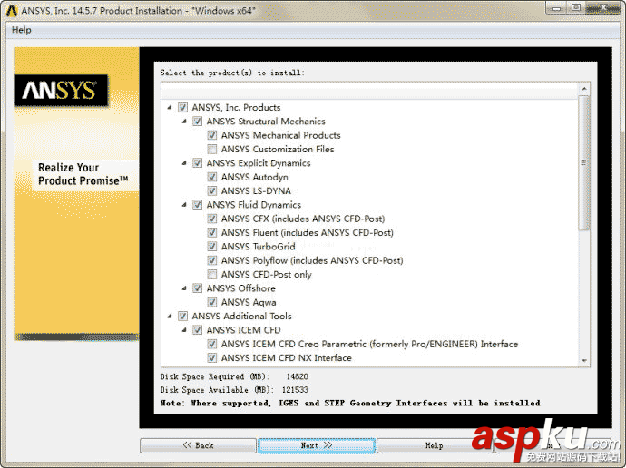Click the << Back button
Image resolution: width=626 pixels, height=468 pixels.
(198, 445)
